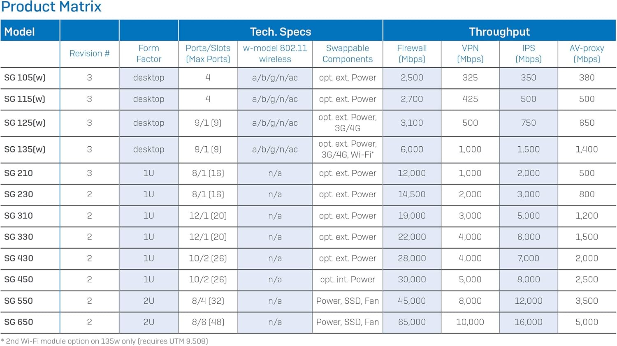This screenshot has height=346, width=617.
Task: Select the VPN (Mbps) column header
Action: (470, 53)
